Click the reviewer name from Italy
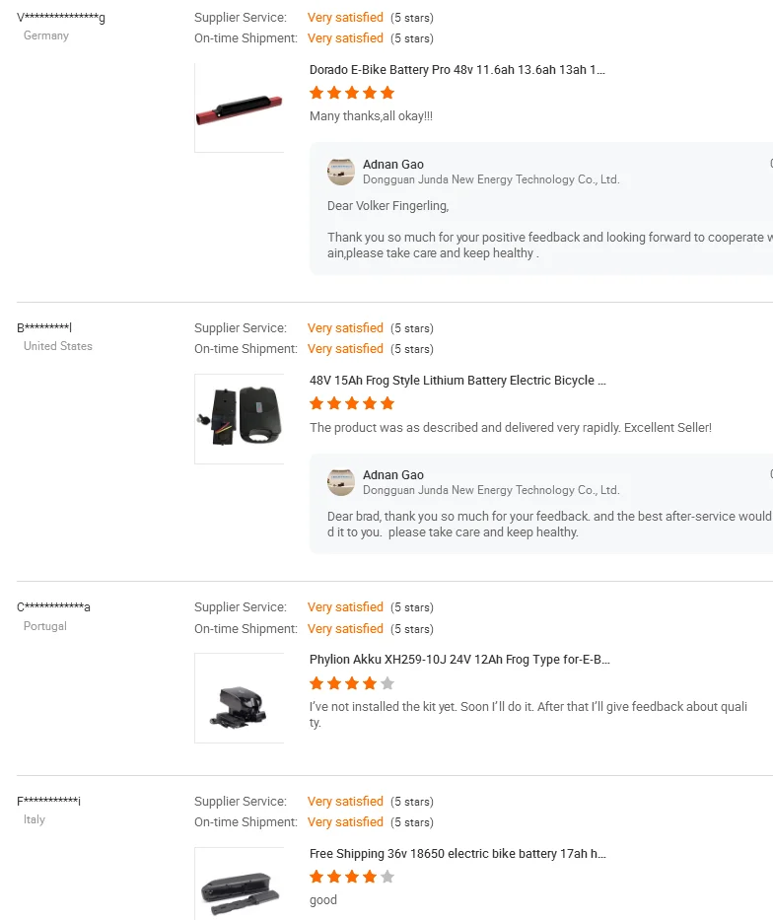The height and width of the screenshot is (920, 773). point(48,801)
